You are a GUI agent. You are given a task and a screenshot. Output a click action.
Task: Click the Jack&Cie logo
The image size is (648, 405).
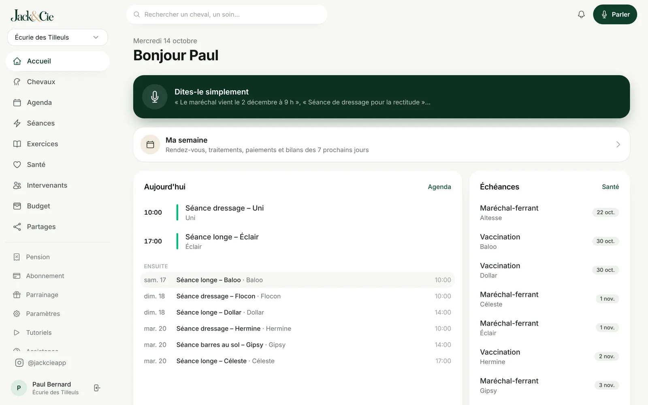[x=32, y=16]
